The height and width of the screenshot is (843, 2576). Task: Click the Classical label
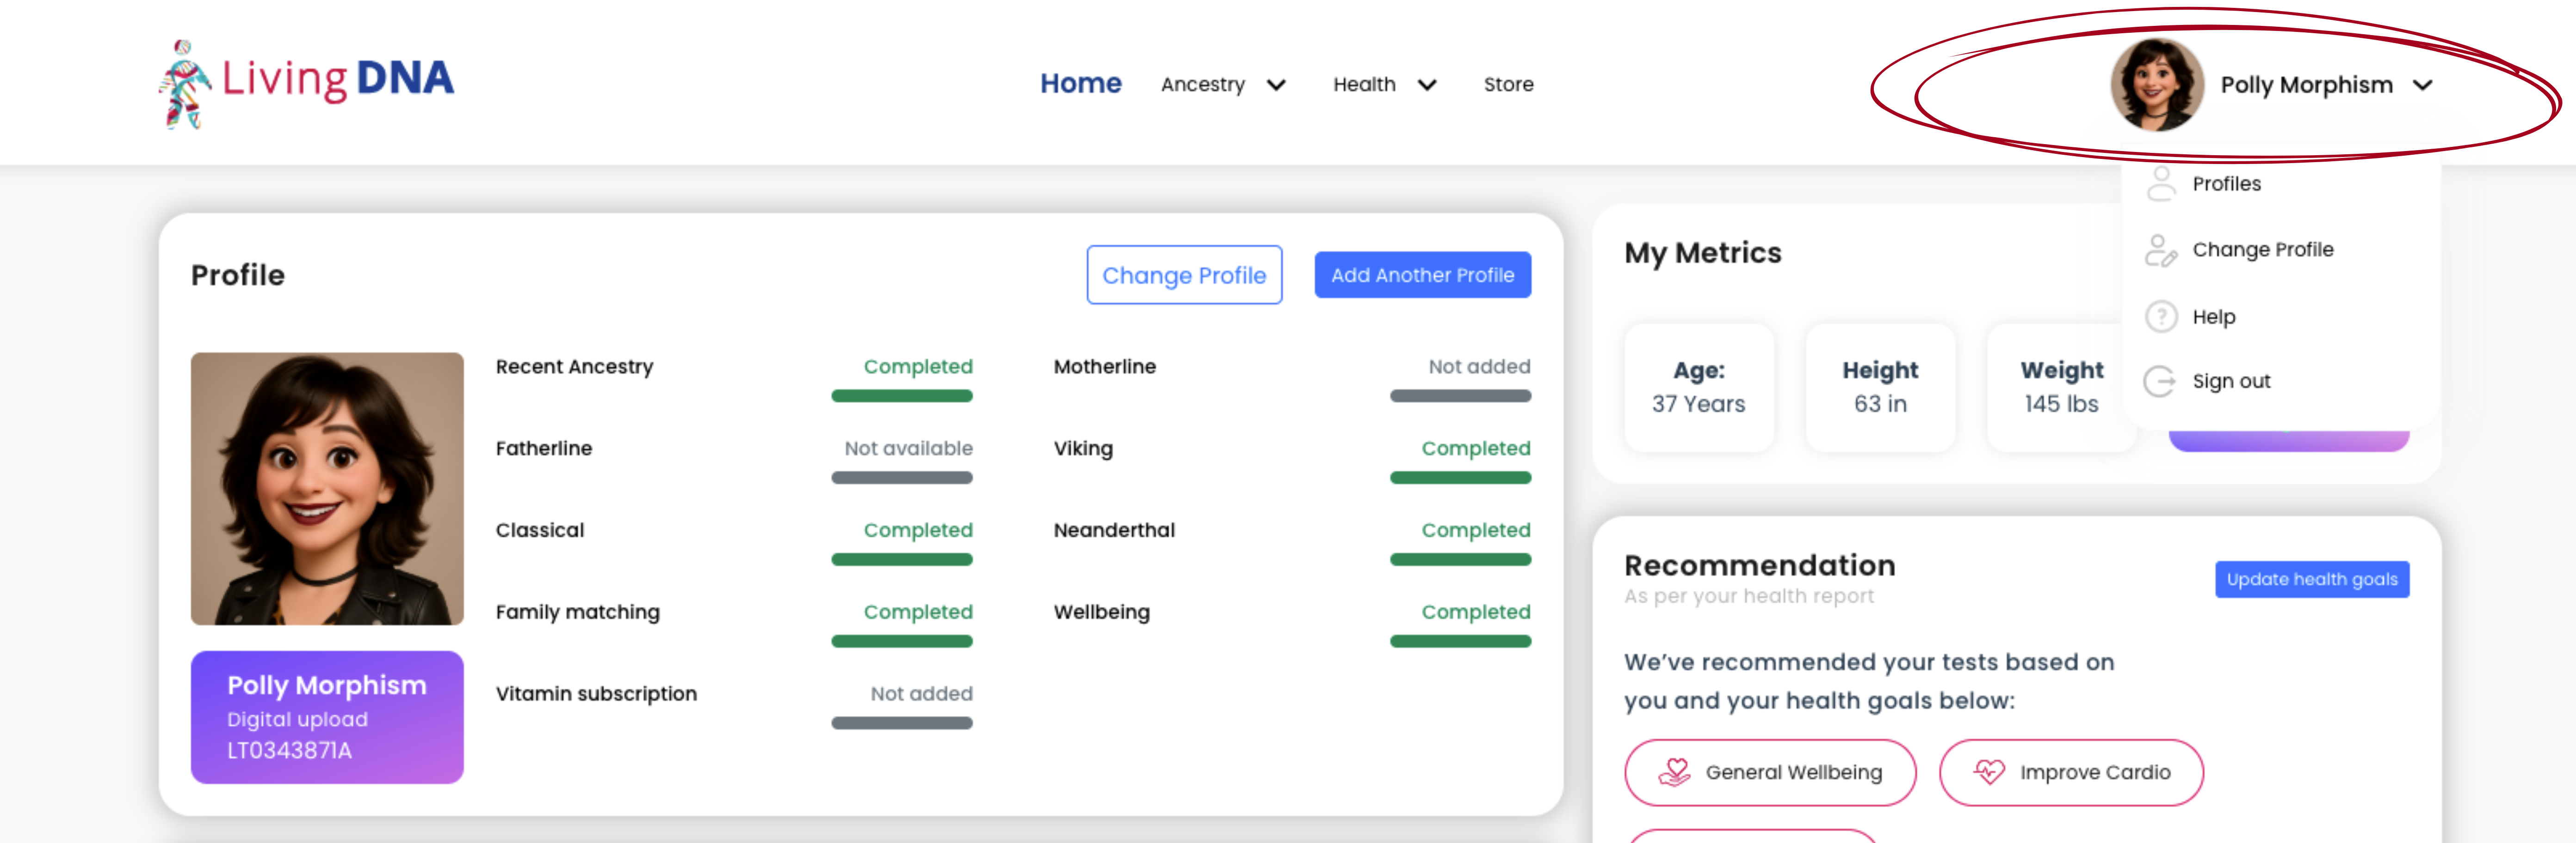click(x=540, y=530)
